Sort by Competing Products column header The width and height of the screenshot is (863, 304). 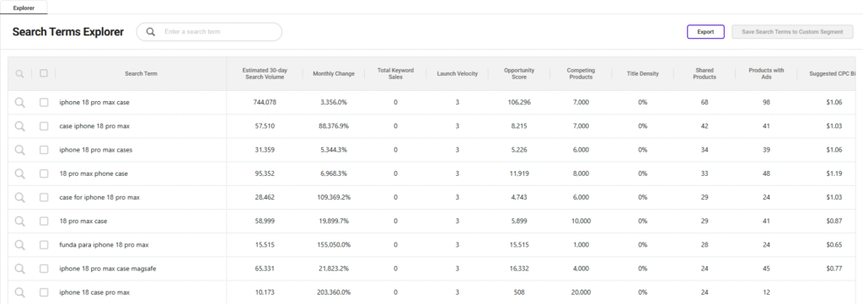pyautogui.click(x=581, y=73)
